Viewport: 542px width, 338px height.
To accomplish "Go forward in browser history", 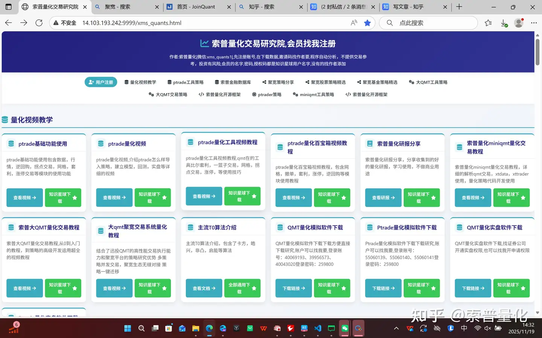I will 24,23.
